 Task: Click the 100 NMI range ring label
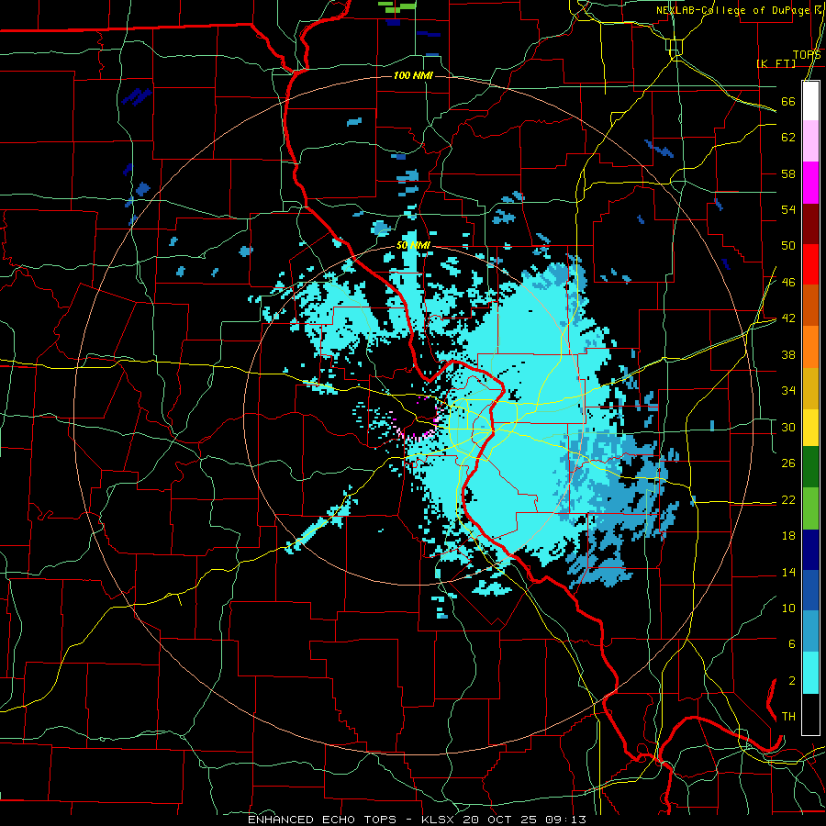[413, 76]
